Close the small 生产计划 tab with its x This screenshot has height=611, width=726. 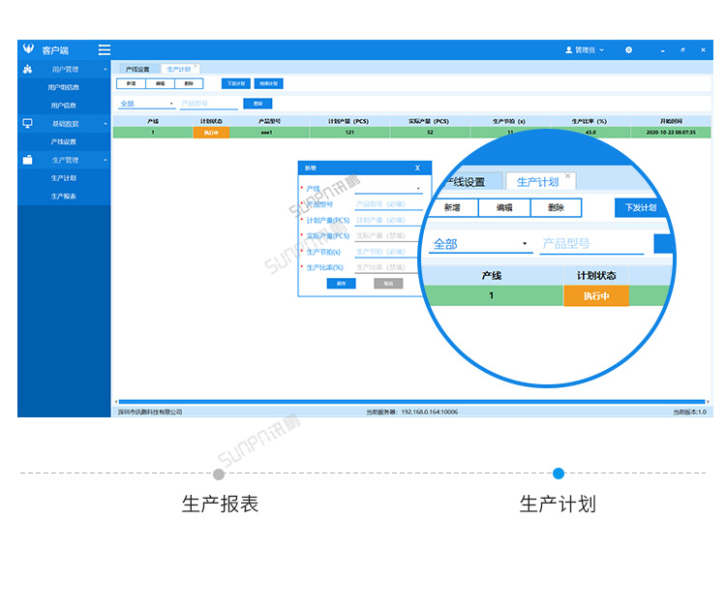pos(196,66)
